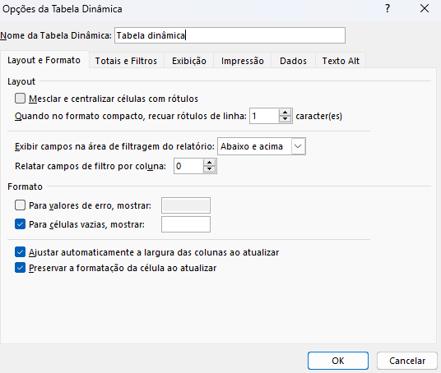Increase the filter fields per column value
The width and height of the screenshot is (441, 373).
point(209,163)
